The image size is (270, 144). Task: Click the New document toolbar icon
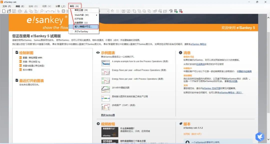tap(4, 11)
